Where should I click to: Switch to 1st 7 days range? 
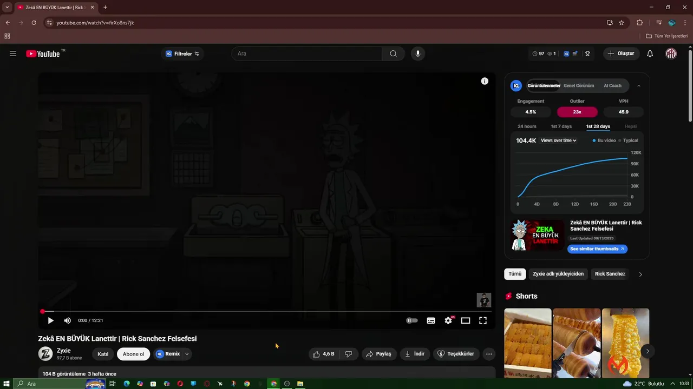(x=561, y=126)
